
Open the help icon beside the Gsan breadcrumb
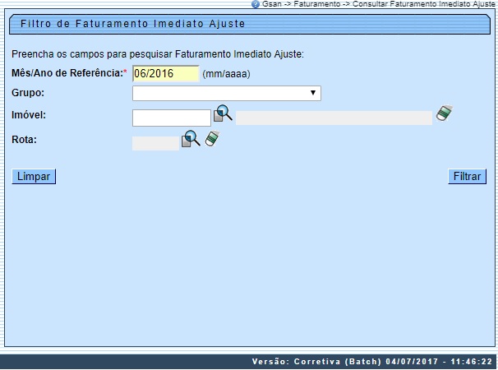tap(256, 4)
